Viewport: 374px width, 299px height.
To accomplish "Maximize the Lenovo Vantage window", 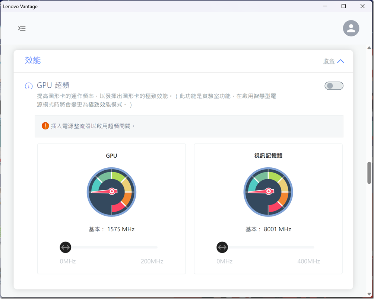I will (x=343, y=6).
